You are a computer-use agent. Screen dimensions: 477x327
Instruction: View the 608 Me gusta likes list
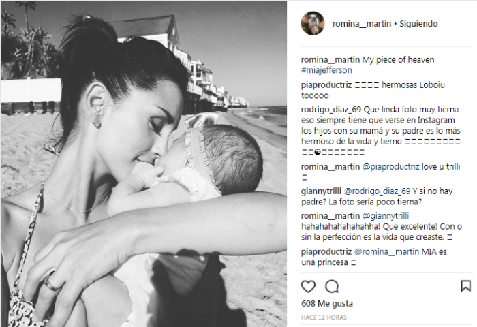[327, 304]
